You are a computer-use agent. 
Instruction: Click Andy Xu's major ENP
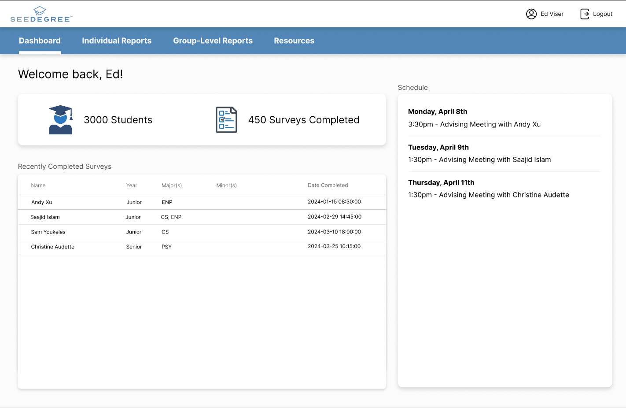point(167,202)
